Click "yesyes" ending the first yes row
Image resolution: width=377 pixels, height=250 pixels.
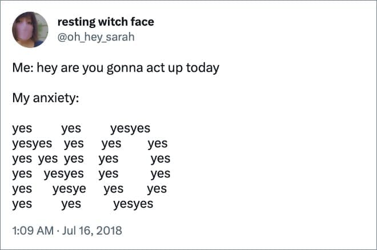click(x=130, y=129)
